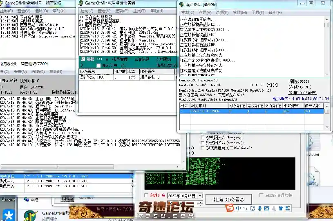The height and width of the screenshot is (221, 333).
Task: Open the IME toolbox grid icon
Action: pos(288,208)
